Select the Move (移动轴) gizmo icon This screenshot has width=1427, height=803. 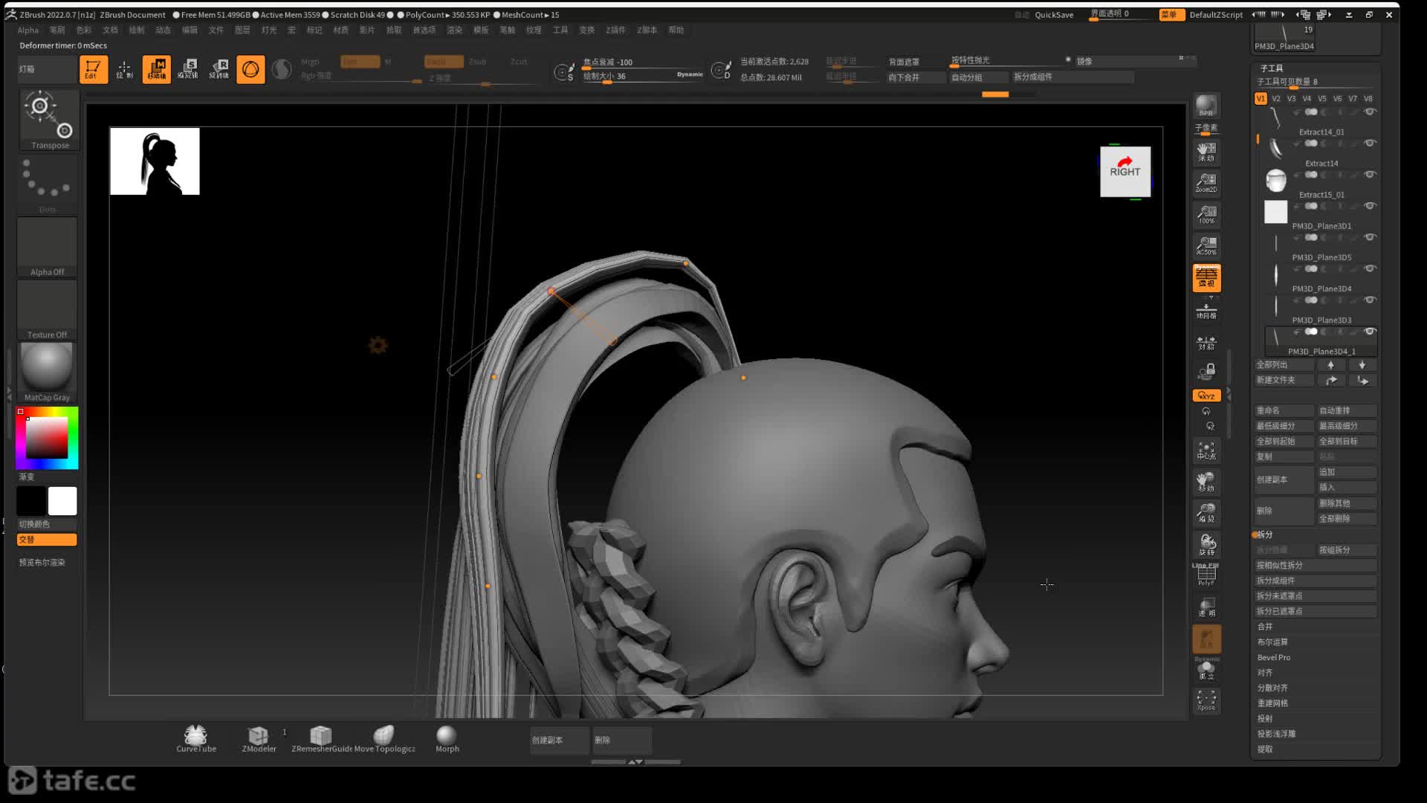click(157, 69)
